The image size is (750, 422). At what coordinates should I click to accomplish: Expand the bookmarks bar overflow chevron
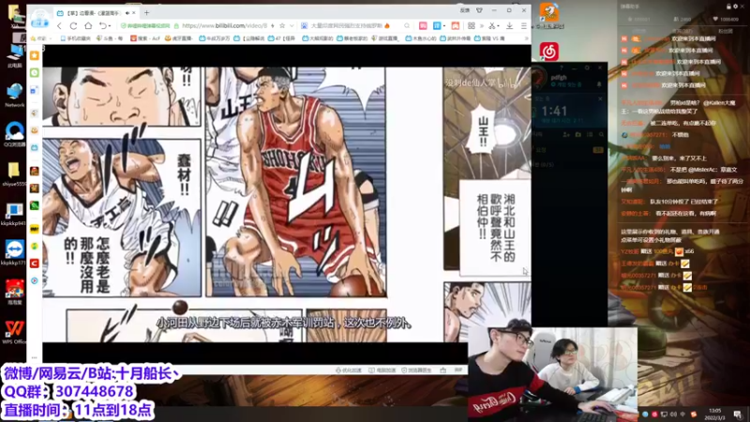tap(527, 38)
